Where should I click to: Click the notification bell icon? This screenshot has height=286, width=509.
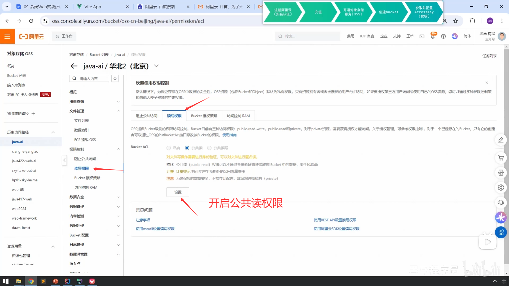coord(433,36)
